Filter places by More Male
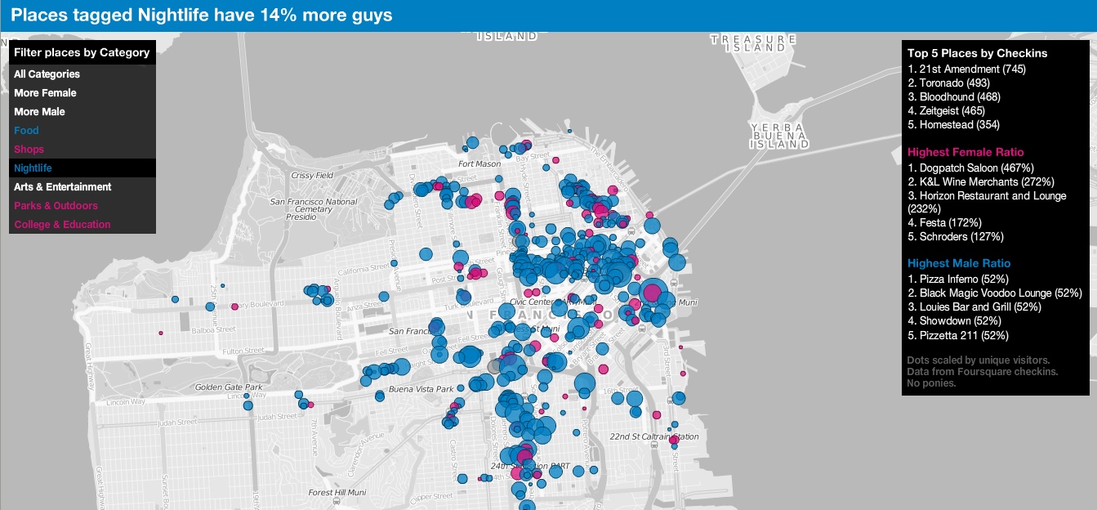The image size is (1097, 510). tap(39, 112)
